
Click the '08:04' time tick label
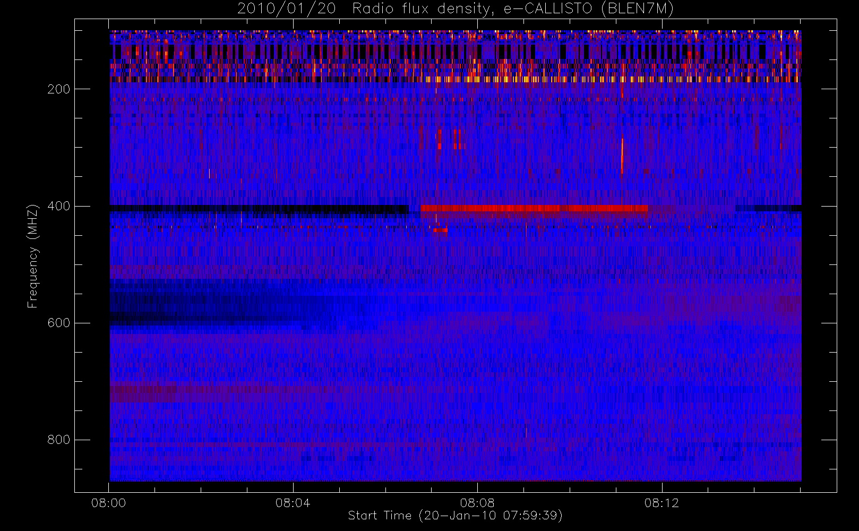(x=293, y=503)
